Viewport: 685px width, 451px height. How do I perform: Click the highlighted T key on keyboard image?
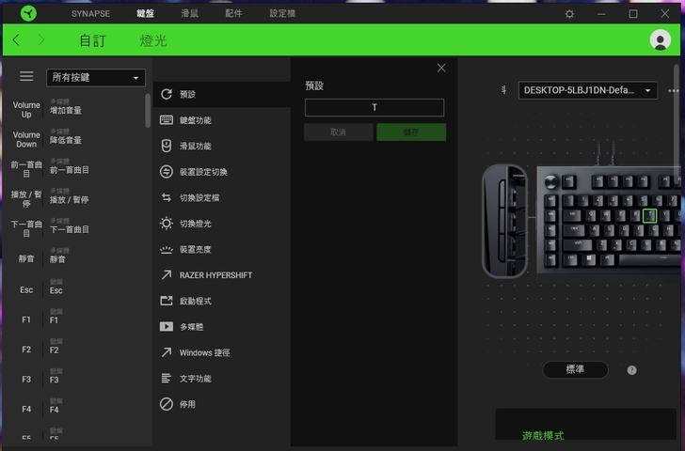[649, 215]
